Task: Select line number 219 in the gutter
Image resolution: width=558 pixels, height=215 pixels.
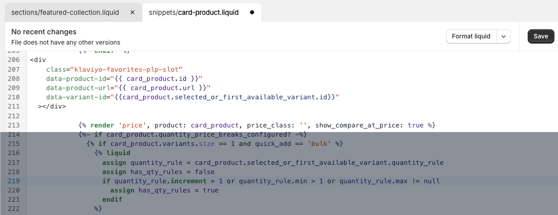Action: (x=14, y=181)
